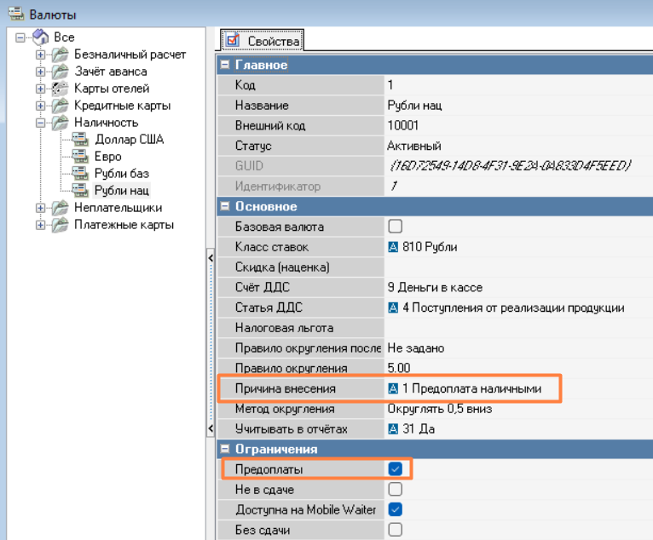Click the Евро currency icon

[x=81, y=157]
